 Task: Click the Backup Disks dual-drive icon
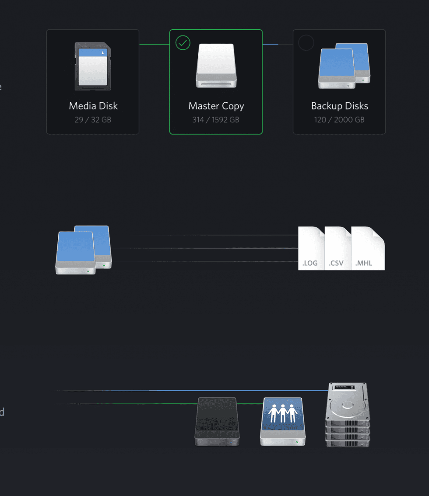tap(344, 66)
